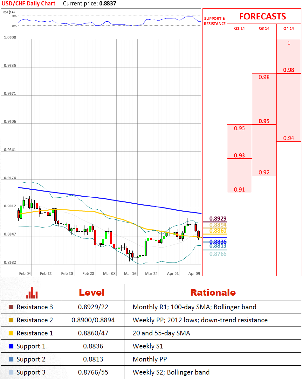Image resolution: width=302 pixels, height=379 pixels.
Task: Click the 1.0000 price axis label
Action: point(10,37)
